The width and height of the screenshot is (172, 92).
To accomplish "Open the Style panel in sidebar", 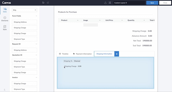I will pos(5,28).
